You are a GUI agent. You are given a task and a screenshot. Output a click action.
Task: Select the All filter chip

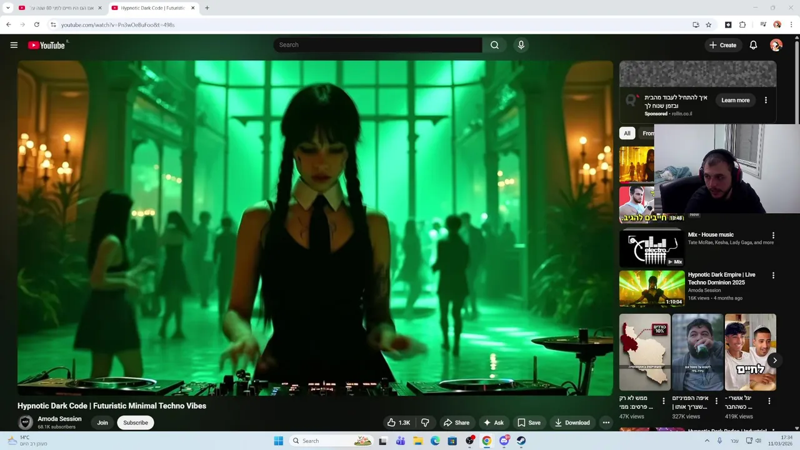(627, 133)
